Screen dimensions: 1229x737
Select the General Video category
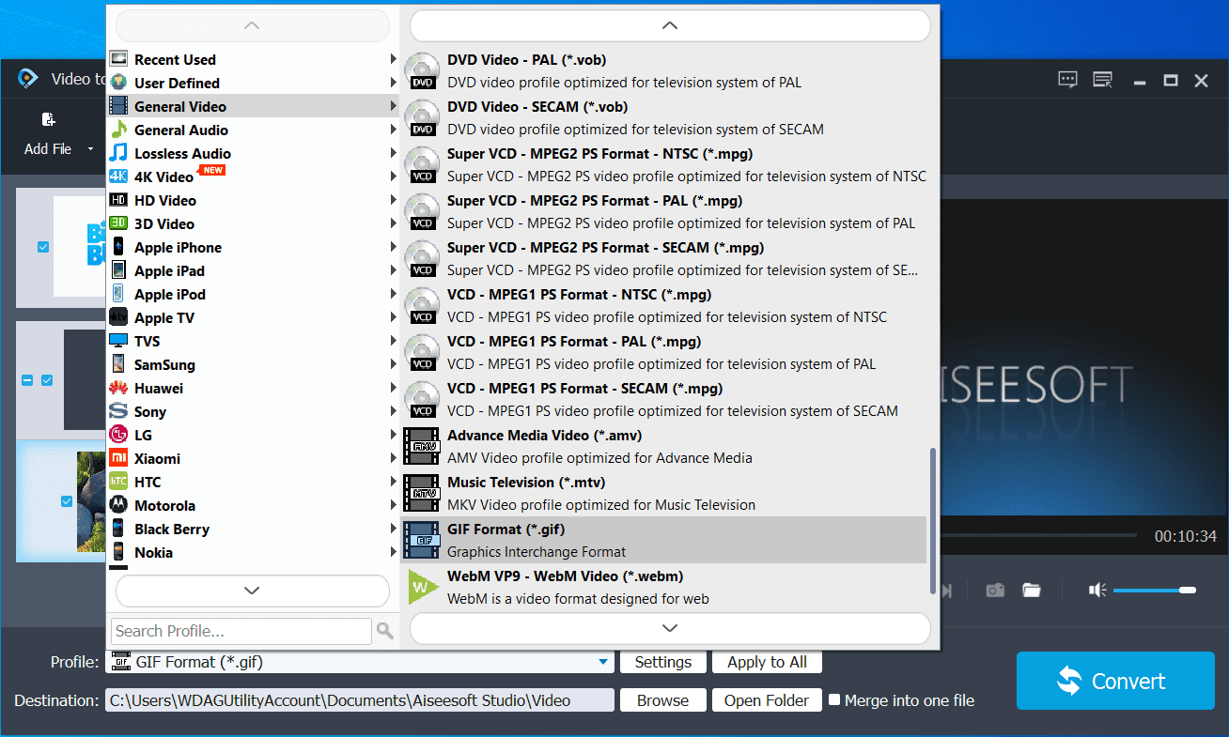tap(254, 106)
